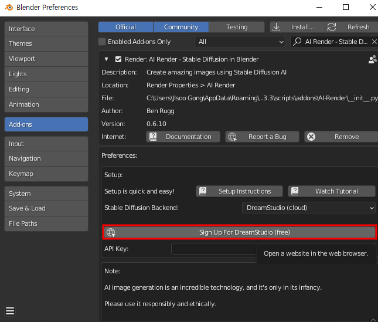The image size is (378, 322).
Task: Open the Stable Diffusion Backend dropdown
Action: click(x=309, y=208)
